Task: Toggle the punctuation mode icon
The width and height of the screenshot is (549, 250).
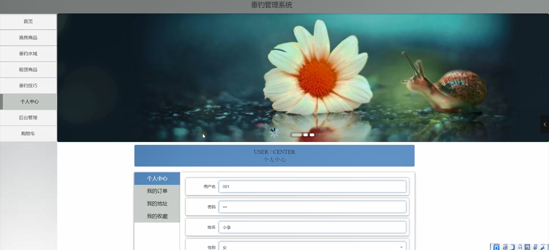Action: 520,247
